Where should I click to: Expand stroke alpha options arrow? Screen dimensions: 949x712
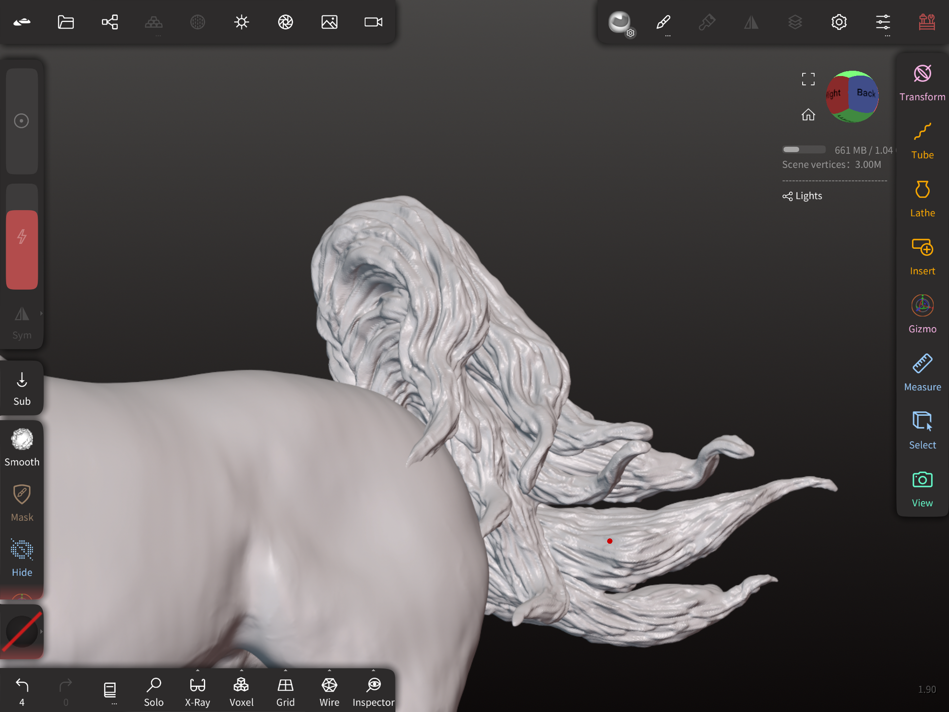(x=41, y=632)
